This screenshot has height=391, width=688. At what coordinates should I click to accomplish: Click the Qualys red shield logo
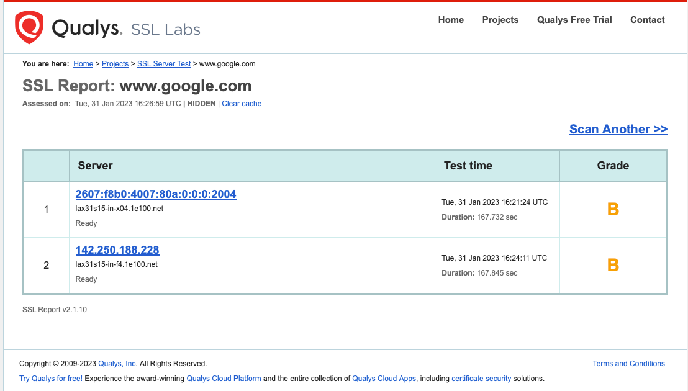tap(29, 27)
